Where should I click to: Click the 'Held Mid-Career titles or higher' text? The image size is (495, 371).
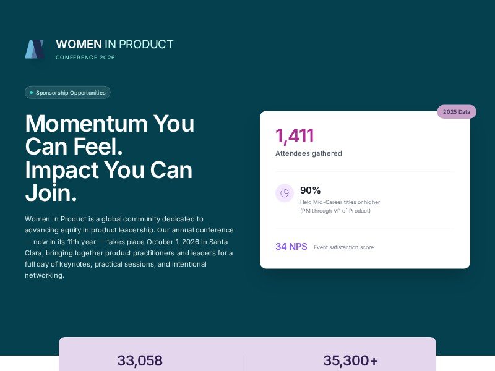pos(340,202)
